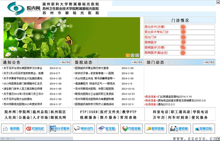Open the 视光诊疗 glasses icon button

[84, 129]
